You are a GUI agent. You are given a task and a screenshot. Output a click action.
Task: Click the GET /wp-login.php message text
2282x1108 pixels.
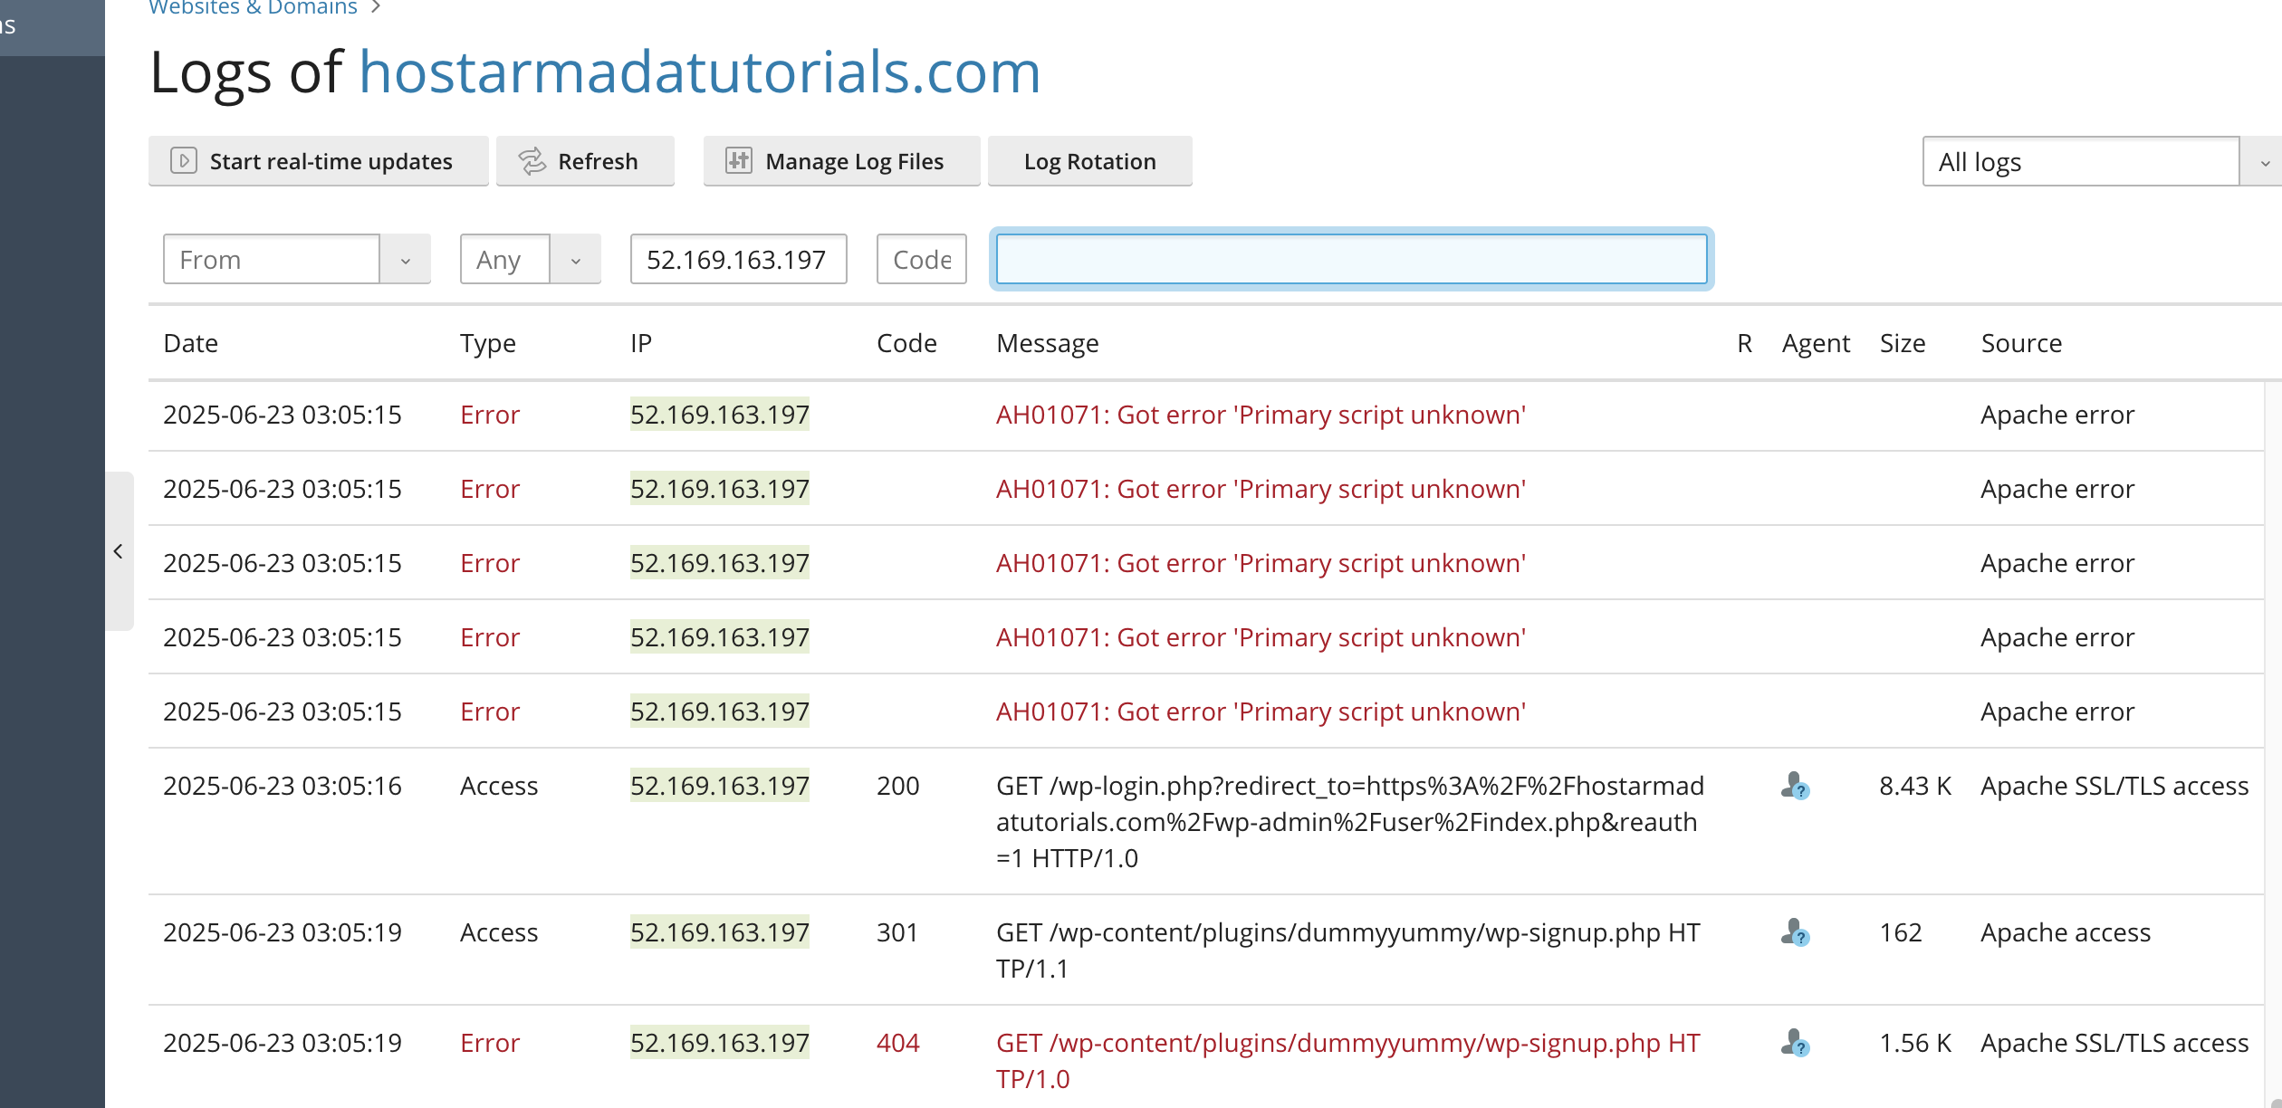click(1350, 822)
